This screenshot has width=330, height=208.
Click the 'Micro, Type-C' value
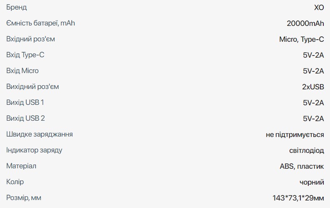pos(301,39)
